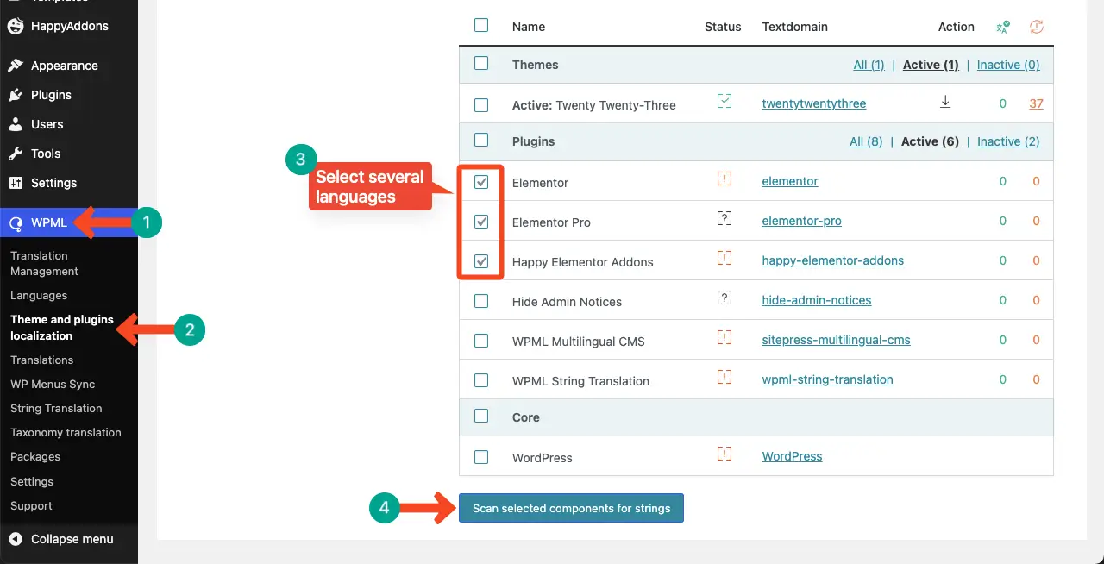Click the Plugins plug icon
The height and width of the screenshot is (564, 1104).
pos(16,95)
